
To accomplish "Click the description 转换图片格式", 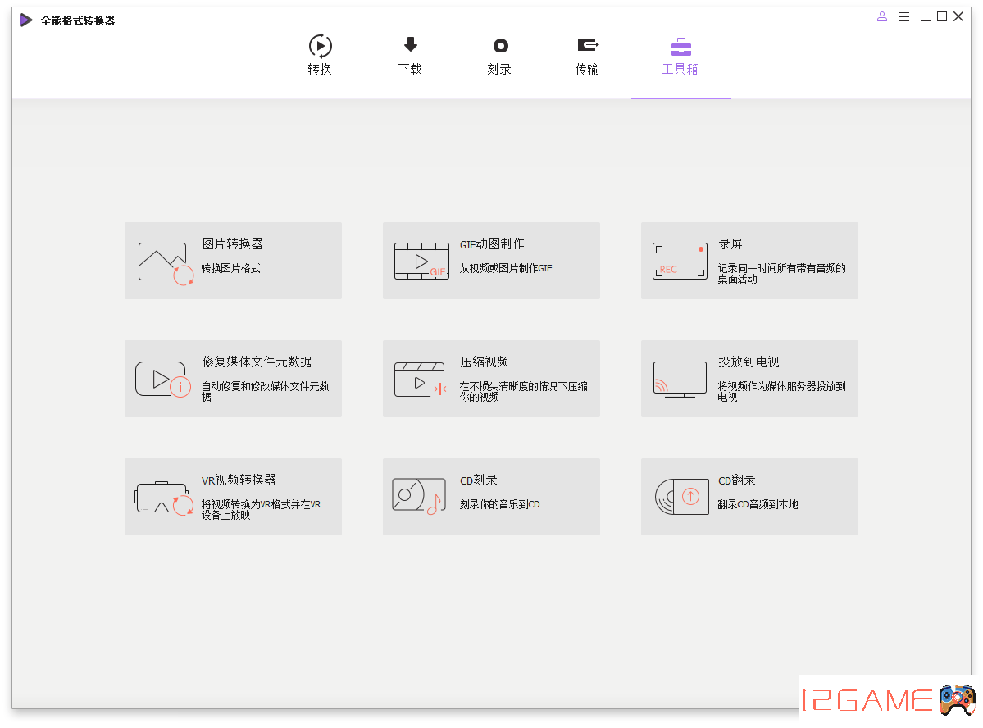I will [x=230, y=268].
